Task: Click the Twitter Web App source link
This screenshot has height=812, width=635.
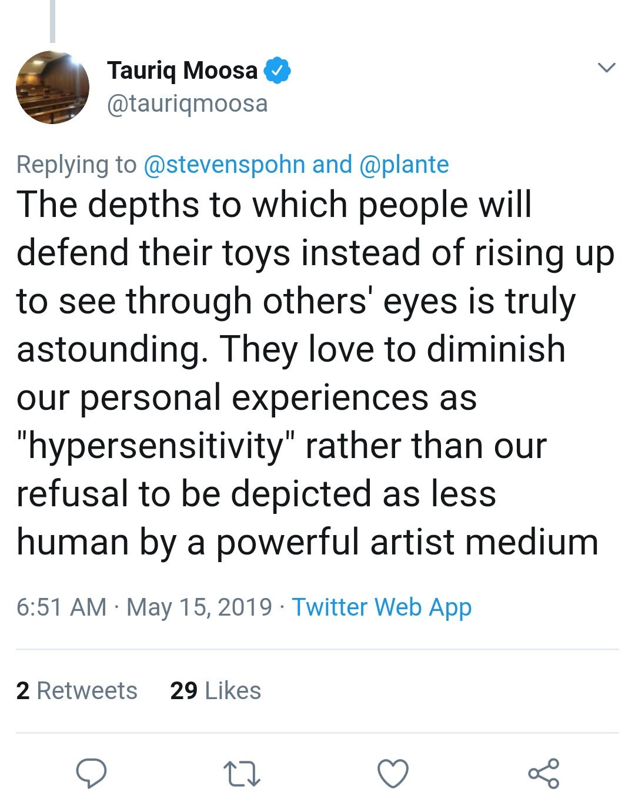Action: point(382,607)
